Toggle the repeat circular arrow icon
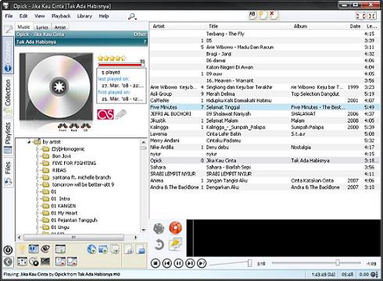 159,244
